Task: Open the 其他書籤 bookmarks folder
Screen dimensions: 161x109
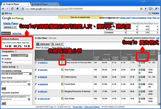Action: click(x=154, y=13)
